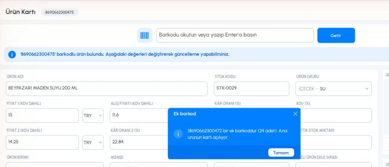Click the Stok Kodu field STK-0029

[251, 88]
